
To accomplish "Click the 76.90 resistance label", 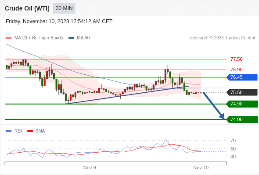I will (237, 70).
